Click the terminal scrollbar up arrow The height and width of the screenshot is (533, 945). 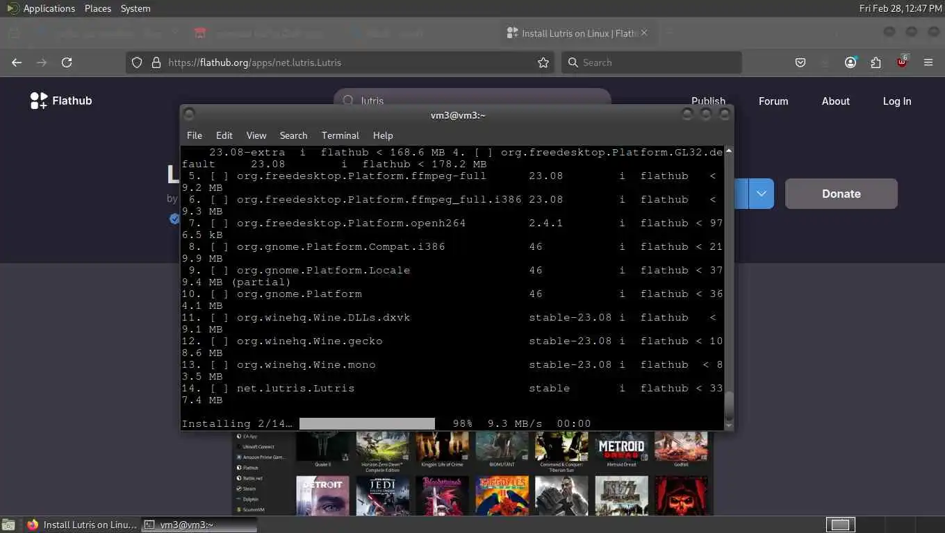tap(729, 151)
